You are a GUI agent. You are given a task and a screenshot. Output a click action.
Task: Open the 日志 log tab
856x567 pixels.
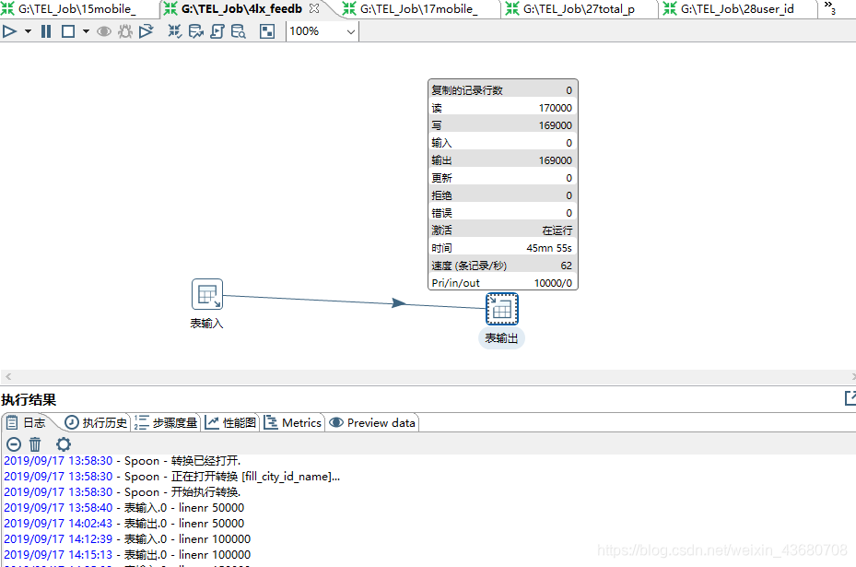[28, 423]
